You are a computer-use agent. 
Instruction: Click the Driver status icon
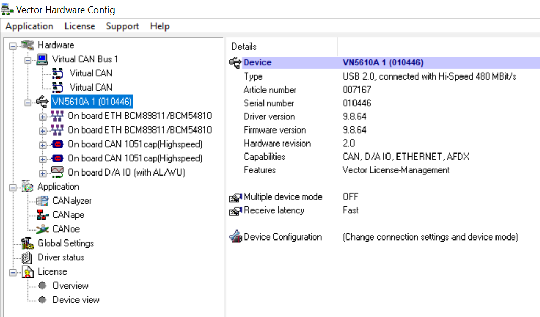(27, 257)
